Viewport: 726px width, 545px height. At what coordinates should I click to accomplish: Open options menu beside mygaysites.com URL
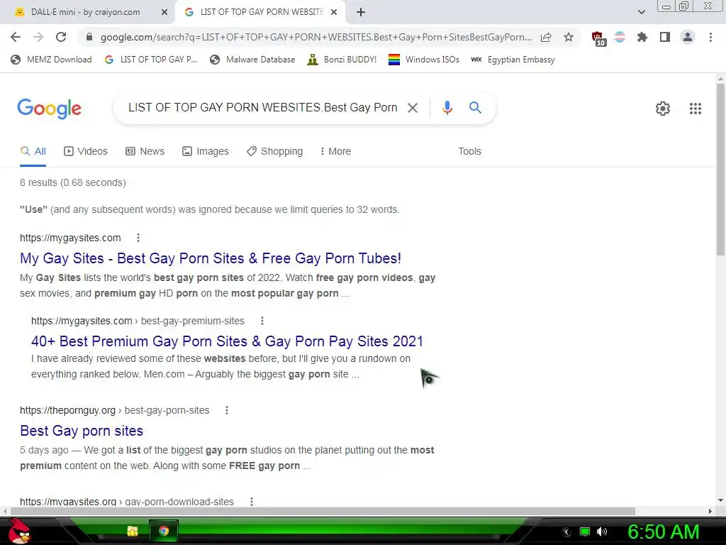pyautogui.click(x=138, y=238)
